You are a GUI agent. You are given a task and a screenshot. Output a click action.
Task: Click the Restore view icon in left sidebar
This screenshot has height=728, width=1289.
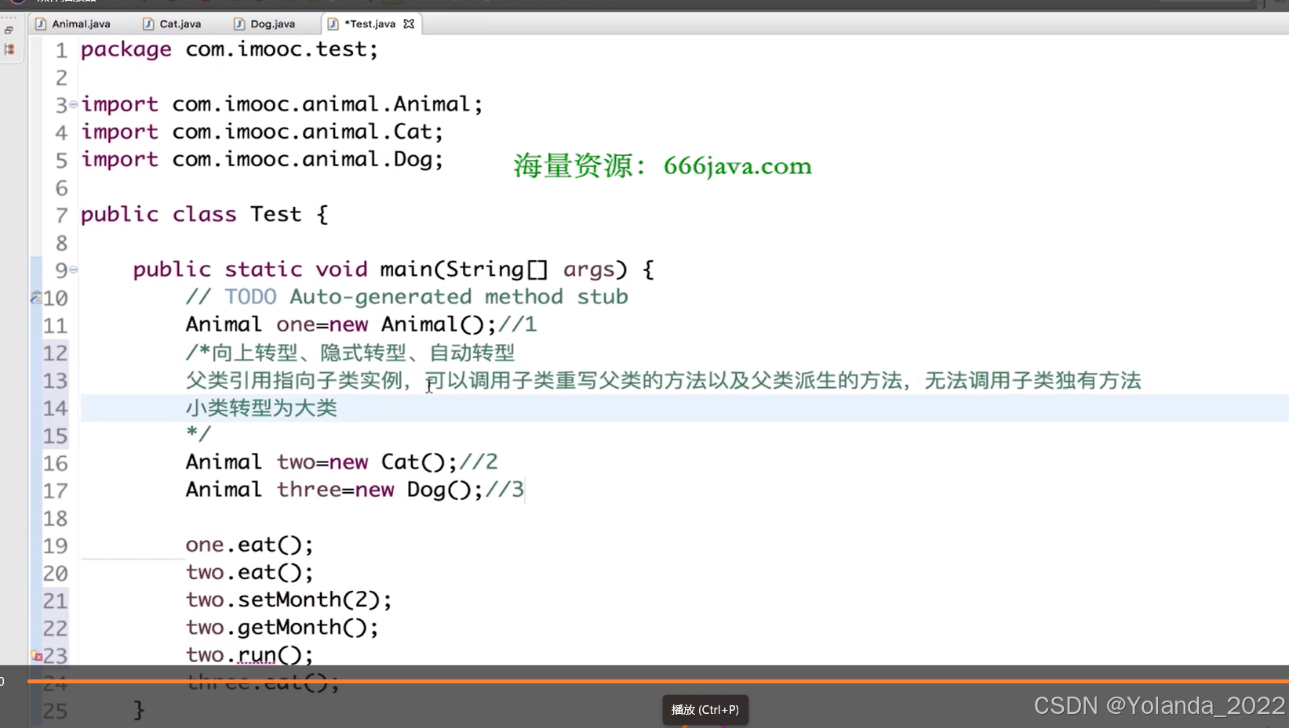click(9, 31)
